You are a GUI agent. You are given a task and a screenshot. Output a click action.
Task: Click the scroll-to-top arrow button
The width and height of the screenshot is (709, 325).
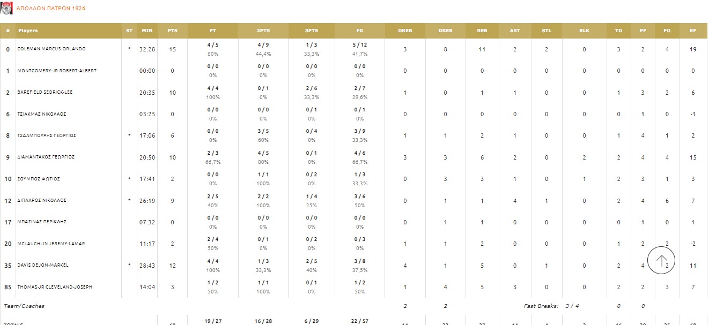[661, 260]
